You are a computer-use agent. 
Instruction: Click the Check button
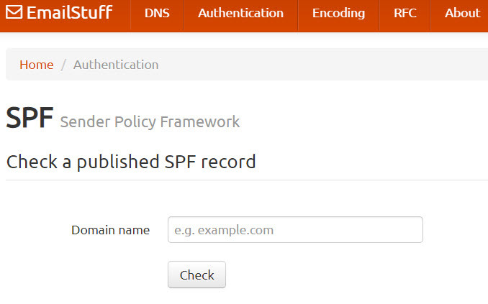click(196, 275)
